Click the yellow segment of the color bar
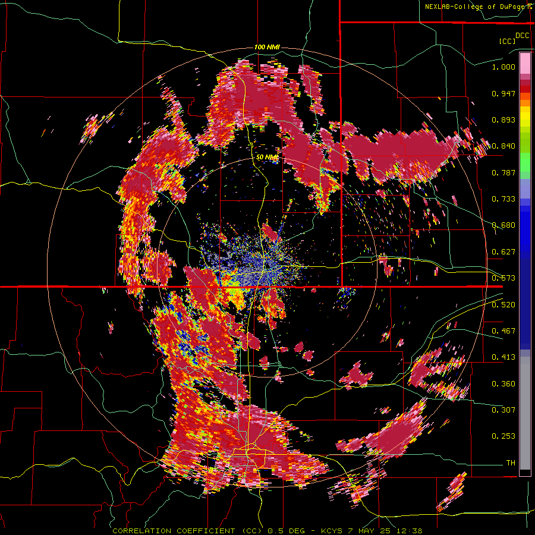The height and width of the screenshot is (535, 535). 525,117
